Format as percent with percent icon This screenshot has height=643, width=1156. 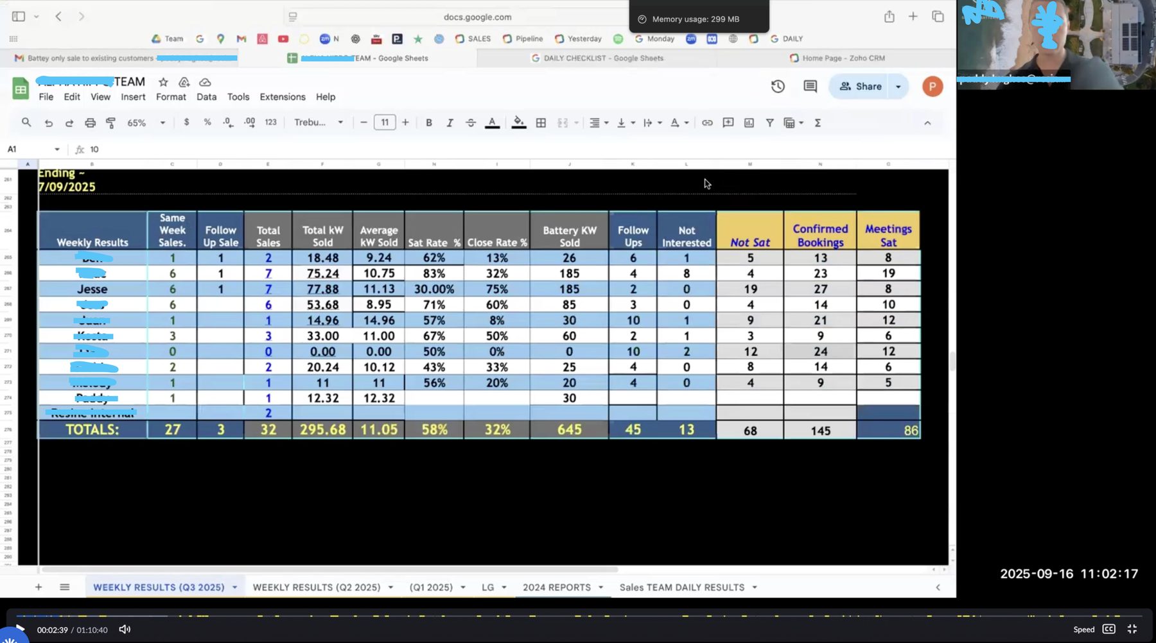(x=207, y=122)
